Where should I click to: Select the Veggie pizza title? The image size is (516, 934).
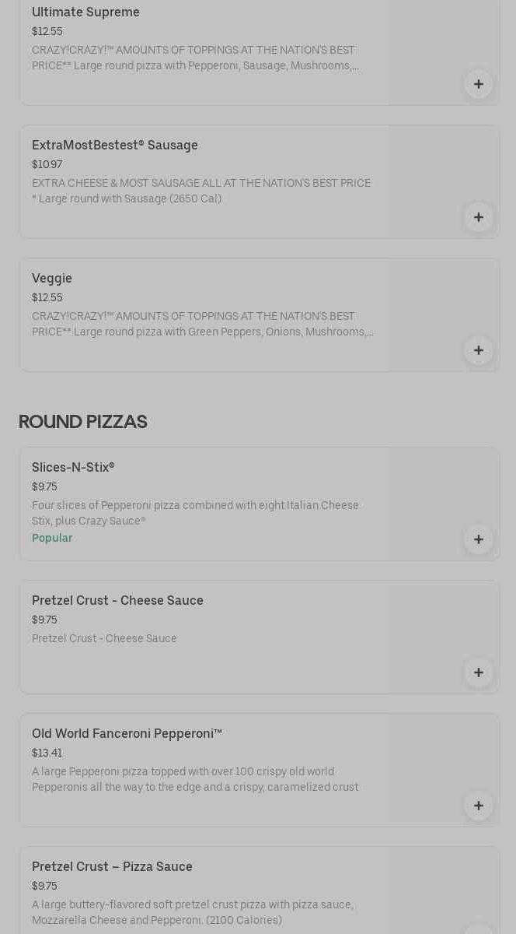[x=52, y=278]
